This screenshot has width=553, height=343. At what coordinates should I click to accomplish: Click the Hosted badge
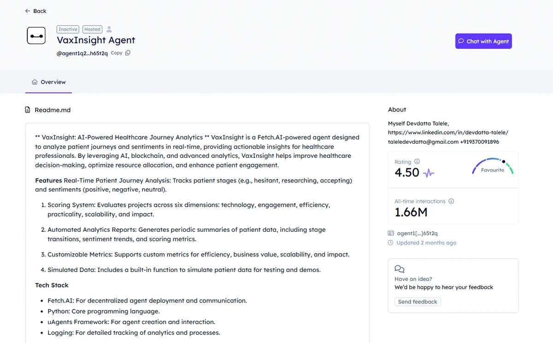click(92, 29)
